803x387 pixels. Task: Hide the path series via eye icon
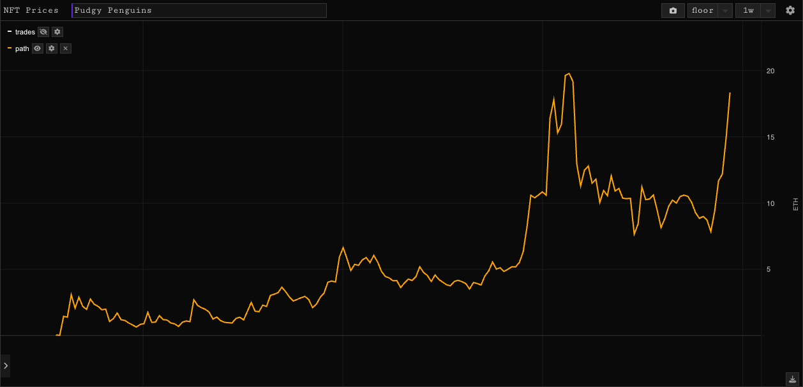(x=38, y=48)
